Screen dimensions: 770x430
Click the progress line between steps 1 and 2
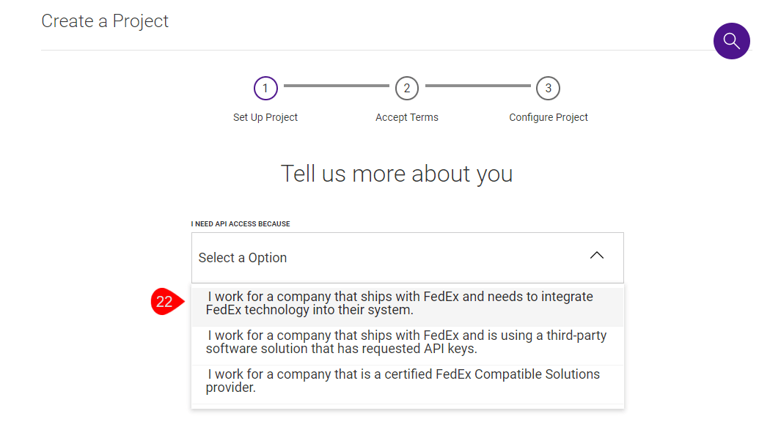coord(336,86)
